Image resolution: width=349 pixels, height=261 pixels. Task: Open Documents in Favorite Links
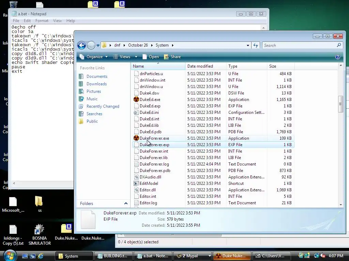tap(97, 76)
